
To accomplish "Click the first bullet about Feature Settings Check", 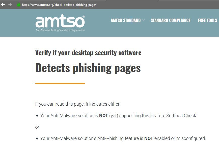I will 118,116.
